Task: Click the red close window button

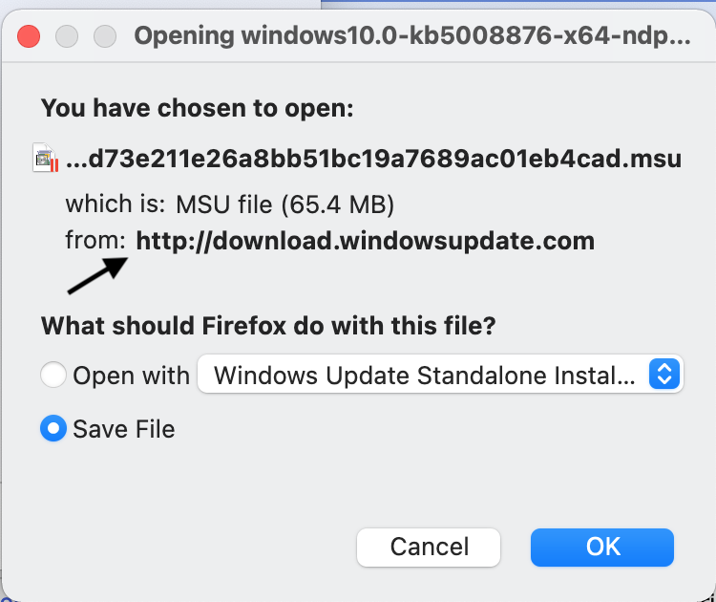Action: pos(30,36)
